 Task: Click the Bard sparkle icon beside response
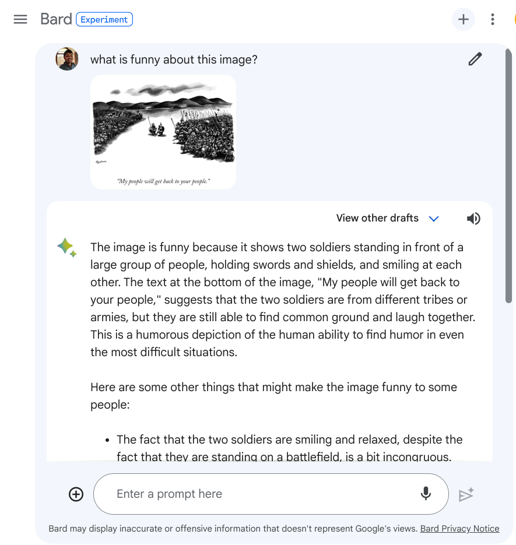pyautogui.click(x=67, y=248)
